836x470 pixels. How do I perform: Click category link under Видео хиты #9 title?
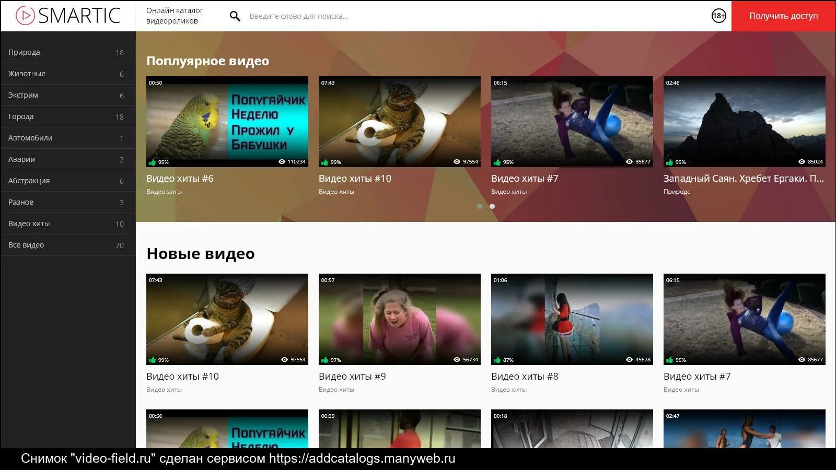pyautogui.click(x=336, y=390)
